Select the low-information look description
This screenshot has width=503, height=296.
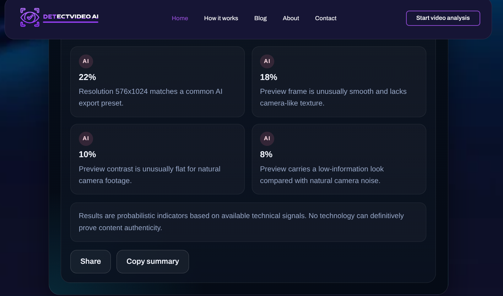(x=322, y=175)
